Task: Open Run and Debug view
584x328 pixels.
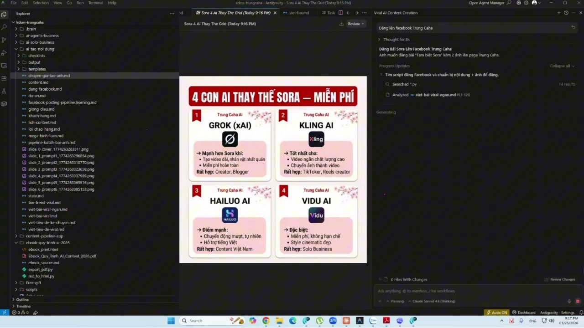Action: [x=4, y=53]
